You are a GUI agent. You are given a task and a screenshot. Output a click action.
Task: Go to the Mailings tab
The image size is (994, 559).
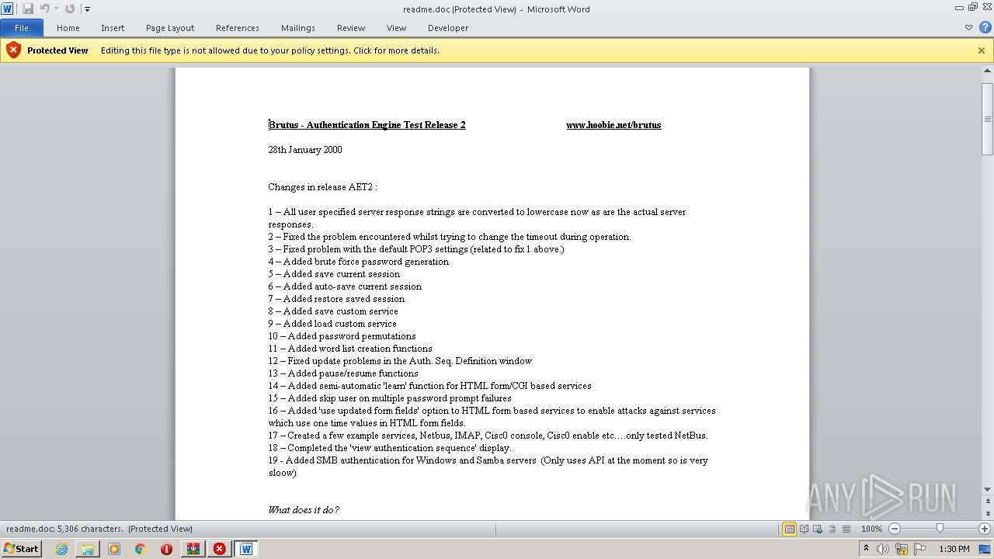298,28
